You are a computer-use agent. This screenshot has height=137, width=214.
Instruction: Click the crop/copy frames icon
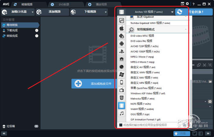(x=199, y=65)
